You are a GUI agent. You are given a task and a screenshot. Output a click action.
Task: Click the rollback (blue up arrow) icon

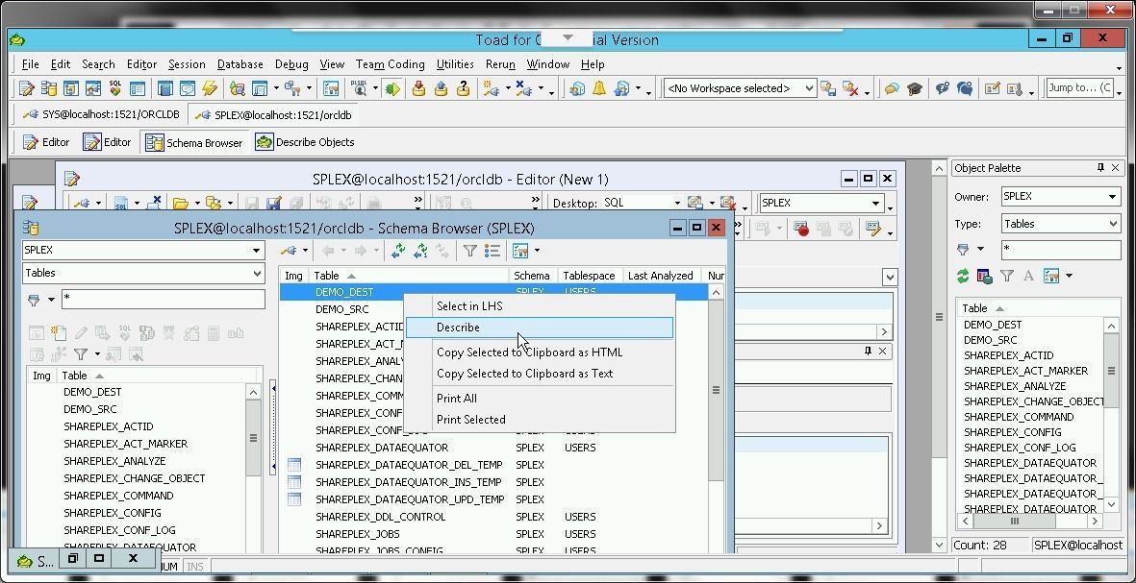tap(442, 88)
